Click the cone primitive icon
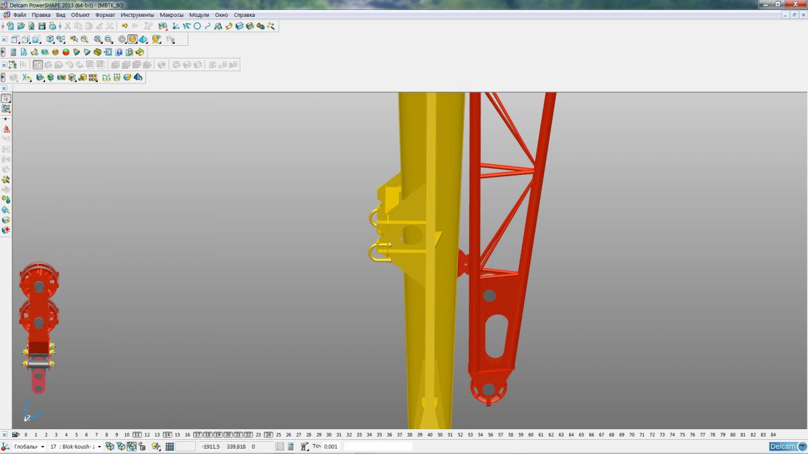 (76, 52)
